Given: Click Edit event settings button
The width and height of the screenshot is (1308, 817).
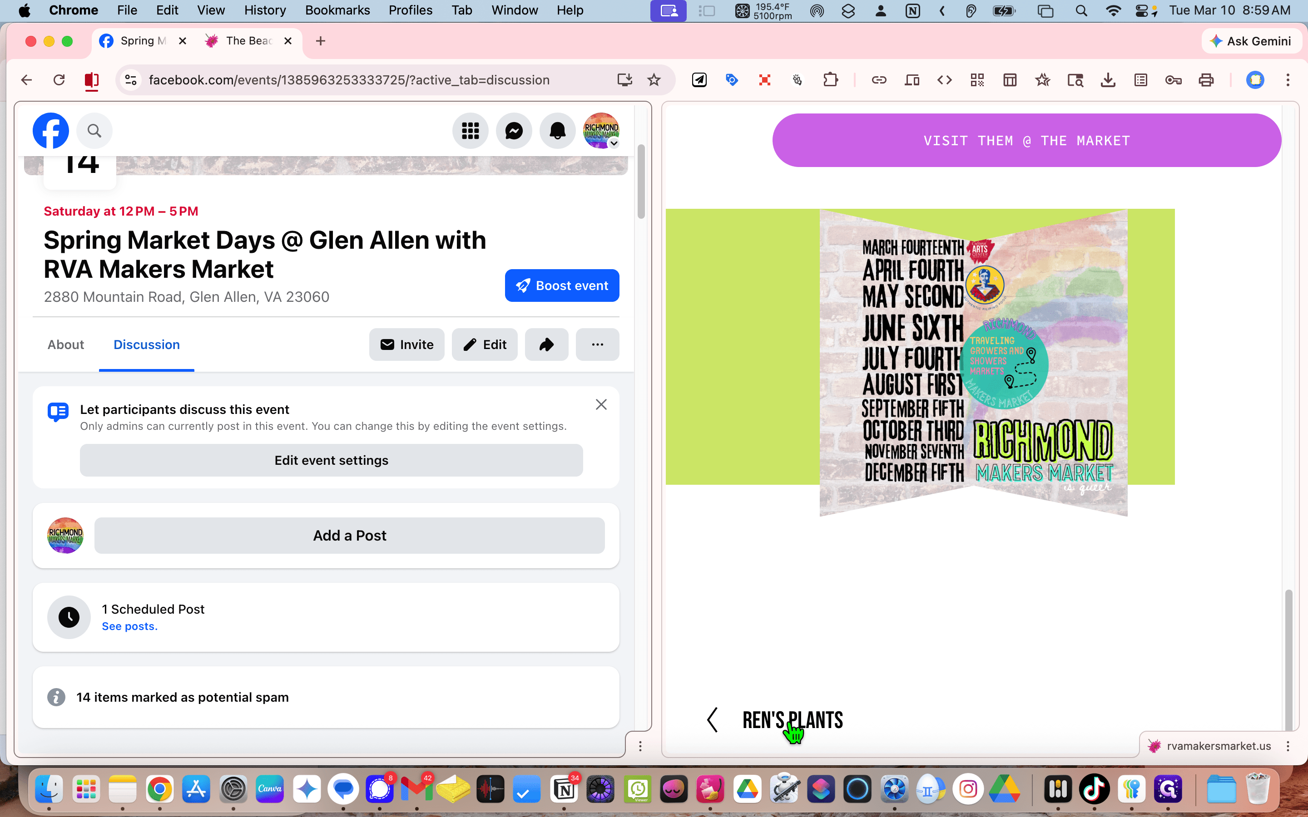Looking at the screenshot, I should point(332,460).
